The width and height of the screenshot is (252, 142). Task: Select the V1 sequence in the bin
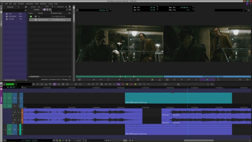(x=39, y=17)
